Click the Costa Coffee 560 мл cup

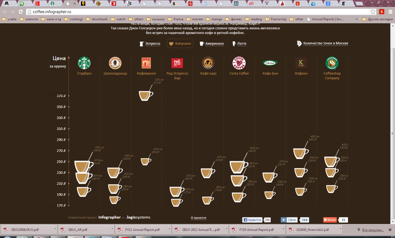click(238, 167)
